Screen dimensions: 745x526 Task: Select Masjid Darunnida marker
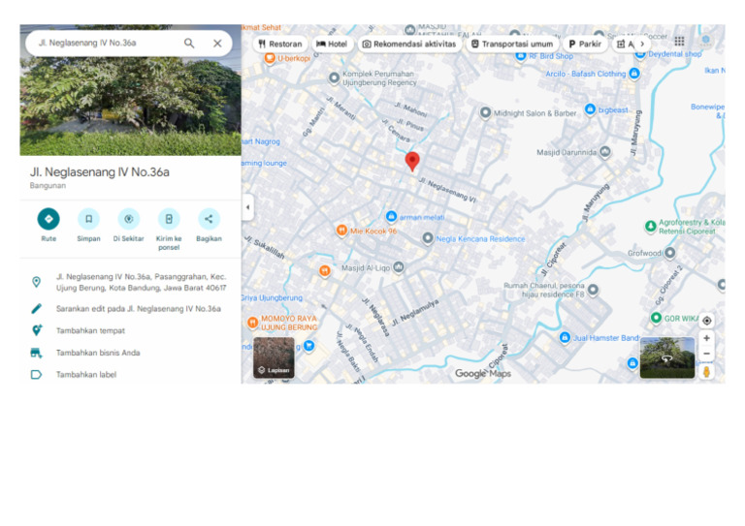605,152
